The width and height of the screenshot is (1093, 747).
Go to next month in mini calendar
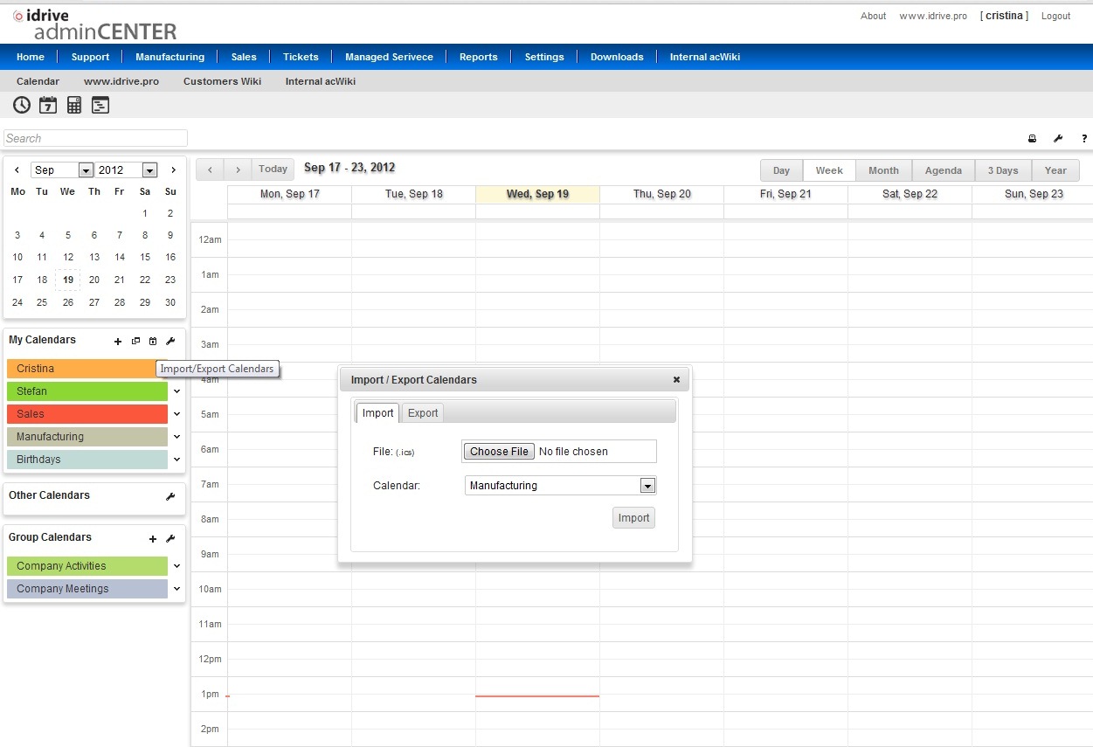tap(174, 170)
